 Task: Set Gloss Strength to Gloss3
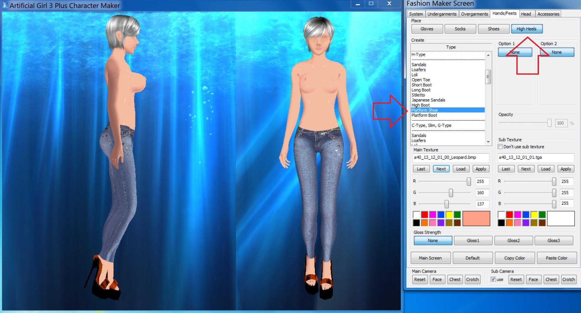[x=554, y=240]
